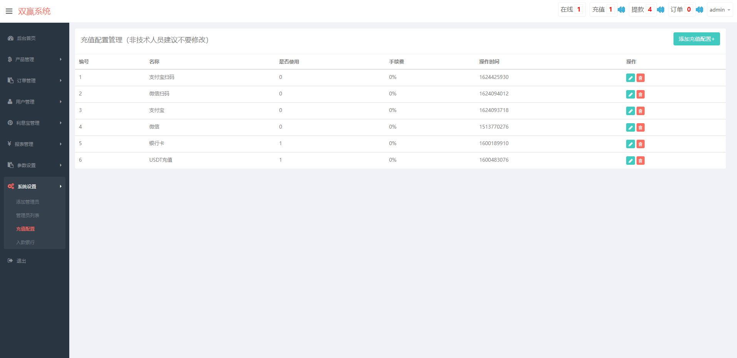
Task: Click the hamburger menu icon beside 双赢系统
Action: [x=9, y=11]
